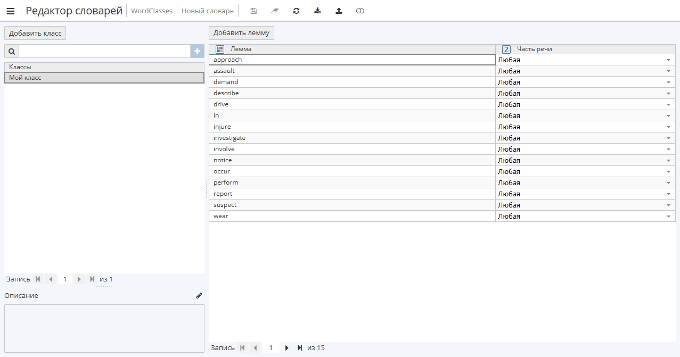Open part of speech dropdown for describe
The height and width of the screenshot is (357, 680).
(x=668, y=94)
